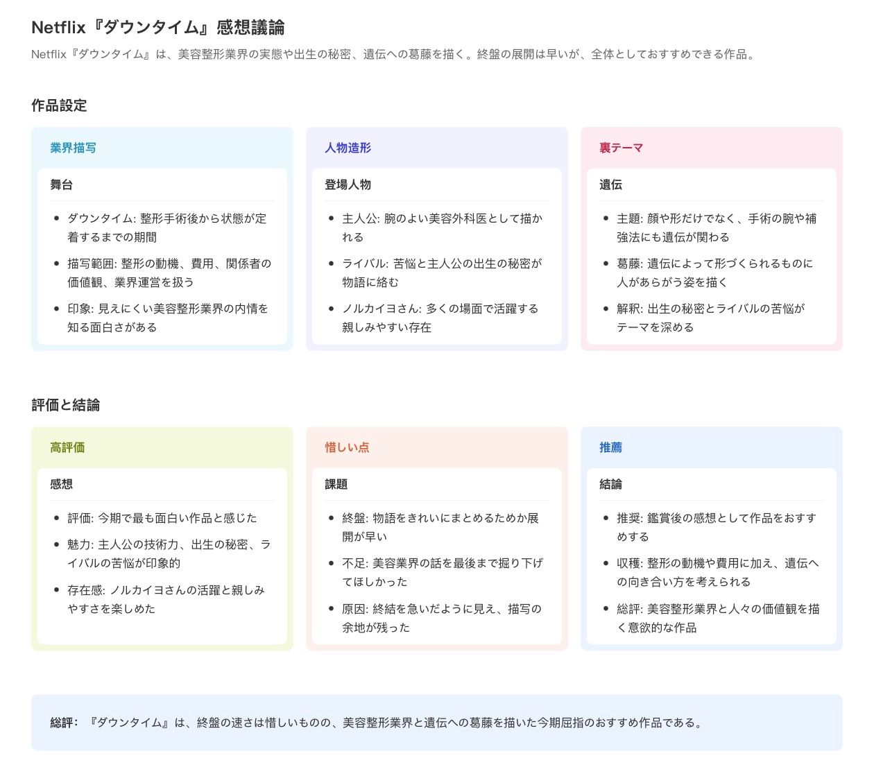Click the 推薦 card header
This screenshot has height=758, width=874.
click(x=610, y=447)
